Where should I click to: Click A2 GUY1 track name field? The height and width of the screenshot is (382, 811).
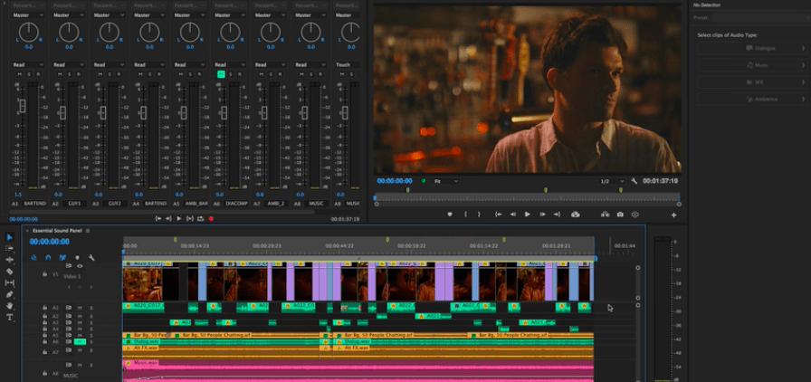click(74, 204)
